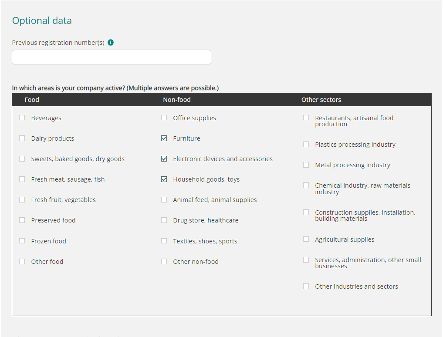
Task: Tick Restaurants, artisanal food production
Action: pos(306,118)
